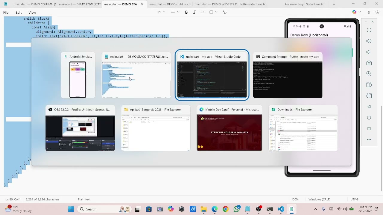Open the weather widget showing 80°F
The width and height of the screenshot is (383, 215).
point(18,209)
